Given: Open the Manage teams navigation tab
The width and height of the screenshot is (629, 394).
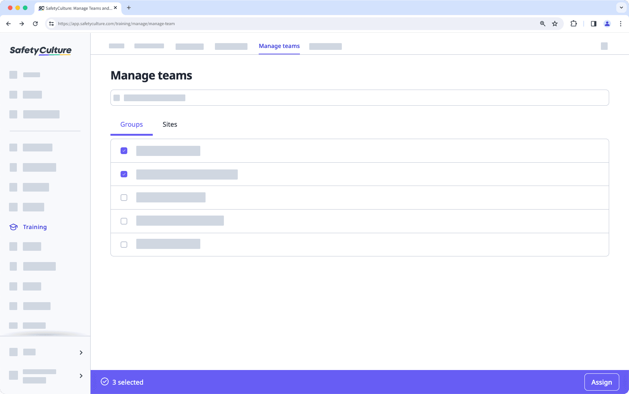Looking at the screenshot, I should coord(279,46).
